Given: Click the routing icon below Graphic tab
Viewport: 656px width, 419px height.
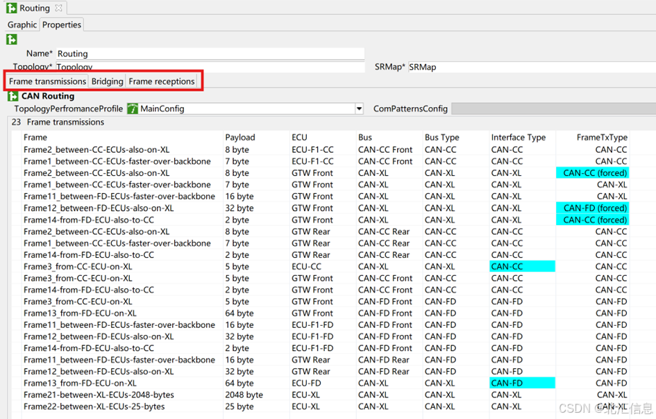Looking at the screenshot, I should (x=12, y=40).
